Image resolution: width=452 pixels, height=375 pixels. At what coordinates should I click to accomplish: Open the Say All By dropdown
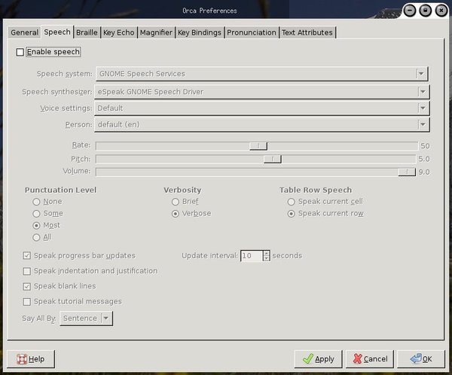(86, 319)
